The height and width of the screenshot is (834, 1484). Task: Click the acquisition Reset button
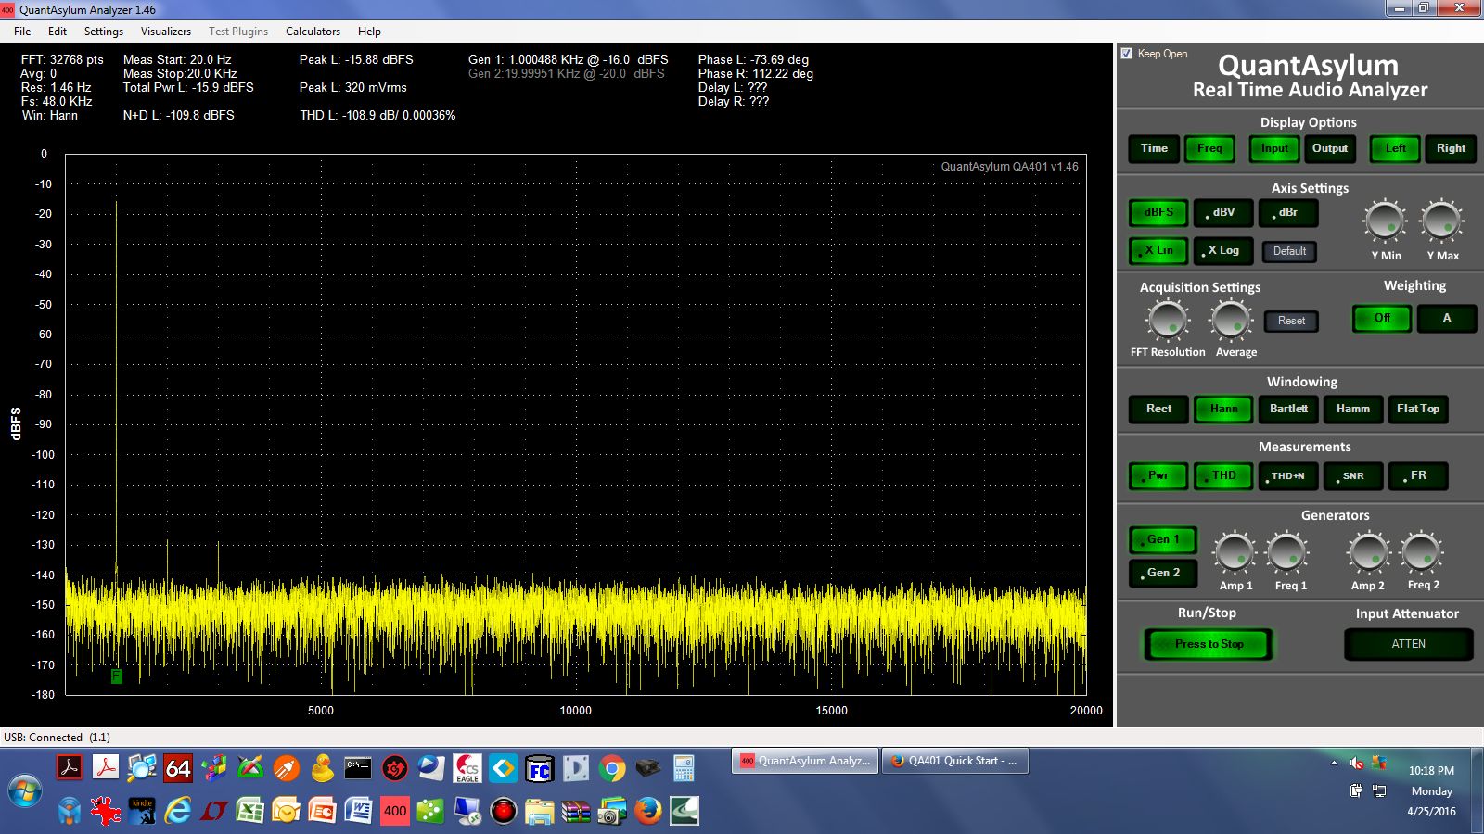[1291, 321]
